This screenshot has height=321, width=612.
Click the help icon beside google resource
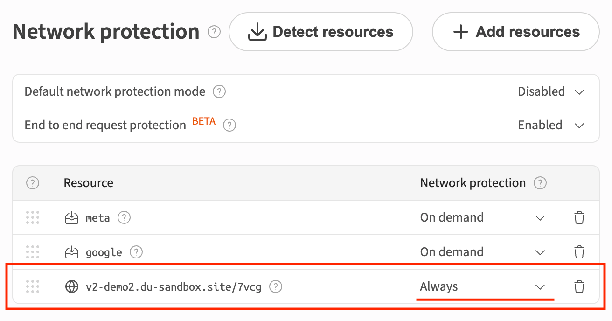tap(136, 252)
